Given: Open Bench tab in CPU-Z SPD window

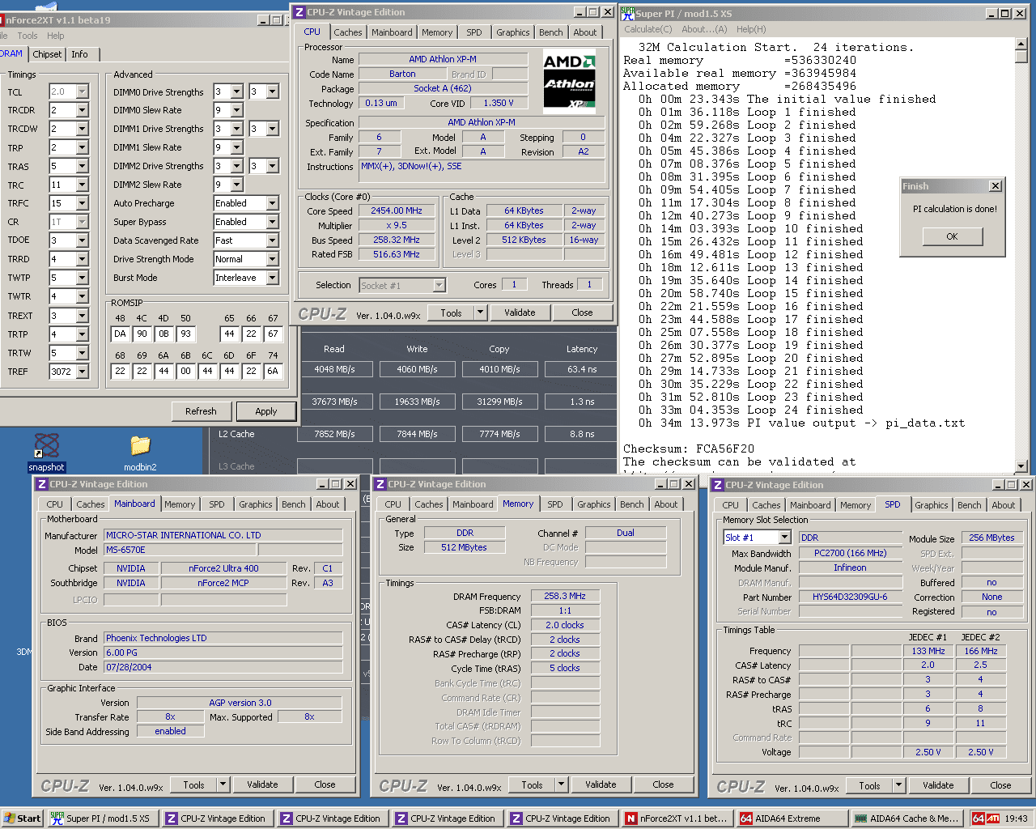Looking at the screenshot, I should (x=969, y=505).
